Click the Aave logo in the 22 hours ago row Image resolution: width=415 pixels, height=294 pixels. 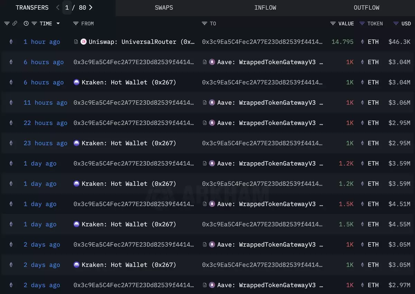(x=212, y=123)
